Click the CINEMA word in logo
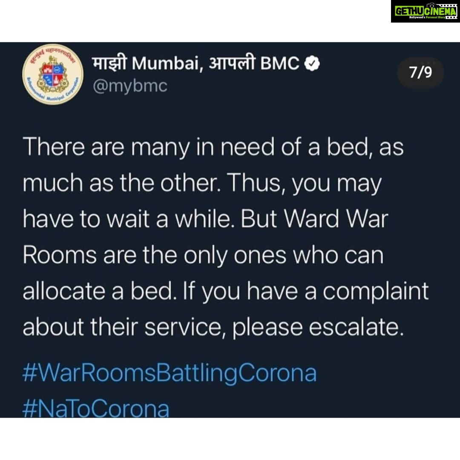Viewport: 460px width, 460px height. tap(440, 11)
